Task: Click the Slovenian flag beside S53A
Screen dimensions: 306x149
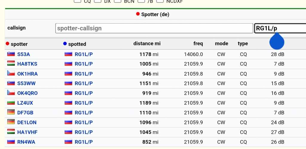Action: click(x=11, y=54)
